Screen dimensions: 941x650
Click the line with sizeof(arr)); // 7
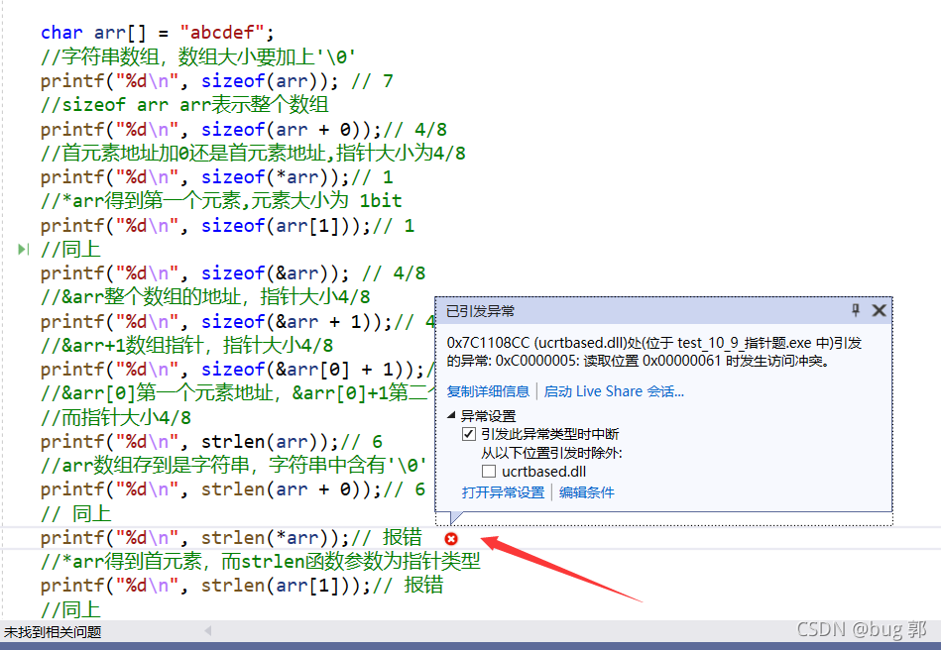pyautogui.click(x=216, y=81)
